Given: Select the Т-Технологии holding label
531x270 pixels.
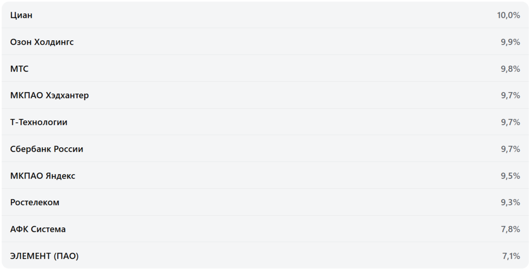Looking at the screenshot, I should [39, 122].
